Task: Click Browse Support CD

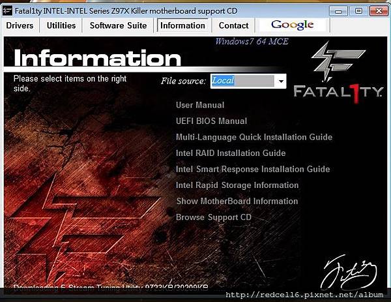Action: click(214, 217)
